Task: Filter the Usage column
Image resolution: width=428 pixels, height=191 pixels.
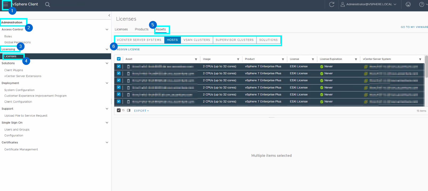Action: click(238, 59)
